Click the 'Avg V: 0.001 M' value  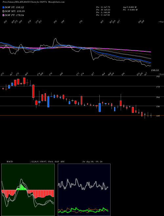pyautogui.click(x=130, y=7)
